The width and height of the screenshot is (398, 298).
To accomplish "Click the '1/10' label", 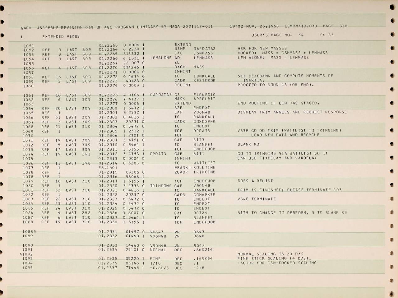I will pyautogui.click(x=155, y=263).
